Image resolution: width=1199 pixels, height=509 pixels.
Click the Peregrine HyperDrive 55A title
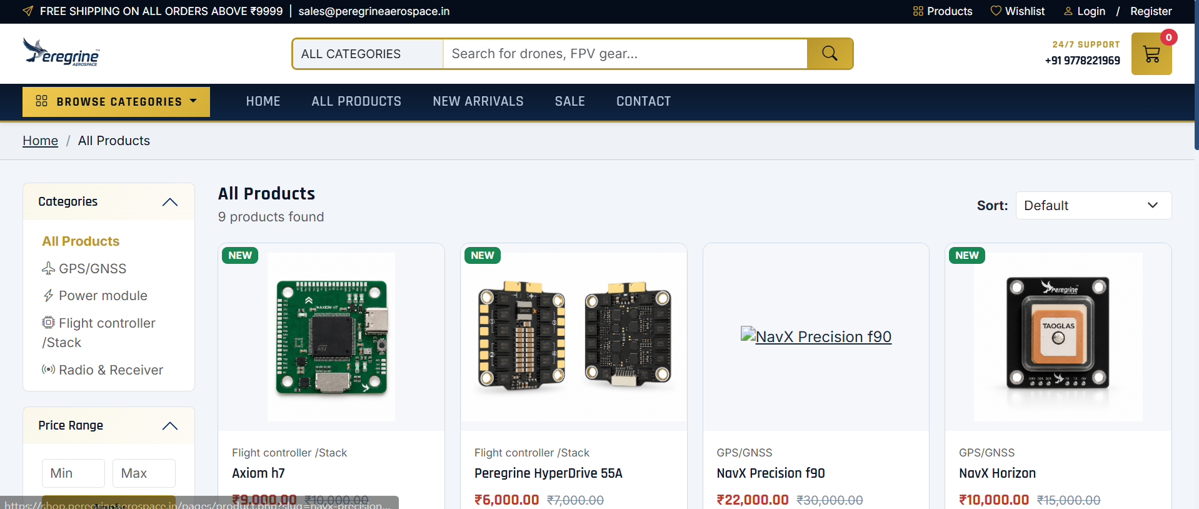tap(548, 473)
